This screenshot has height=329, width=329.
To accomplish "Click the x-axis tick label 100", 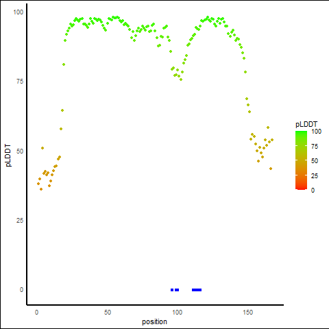I will click(177, 313).
